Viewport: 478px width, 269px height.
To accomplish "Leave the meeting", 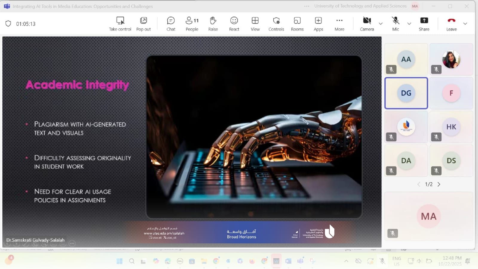I will (451, 24).
